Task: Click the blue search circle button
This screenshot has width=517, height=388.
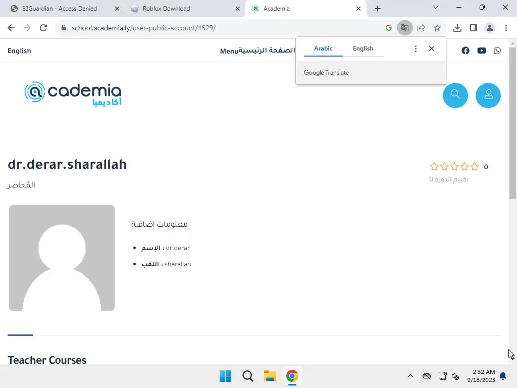Action: pos(455,95)
